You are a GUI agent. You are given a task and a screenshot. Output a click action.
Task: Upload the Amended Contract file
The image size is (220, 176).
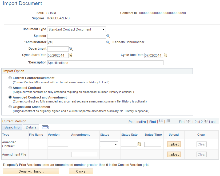pos(174,144)
